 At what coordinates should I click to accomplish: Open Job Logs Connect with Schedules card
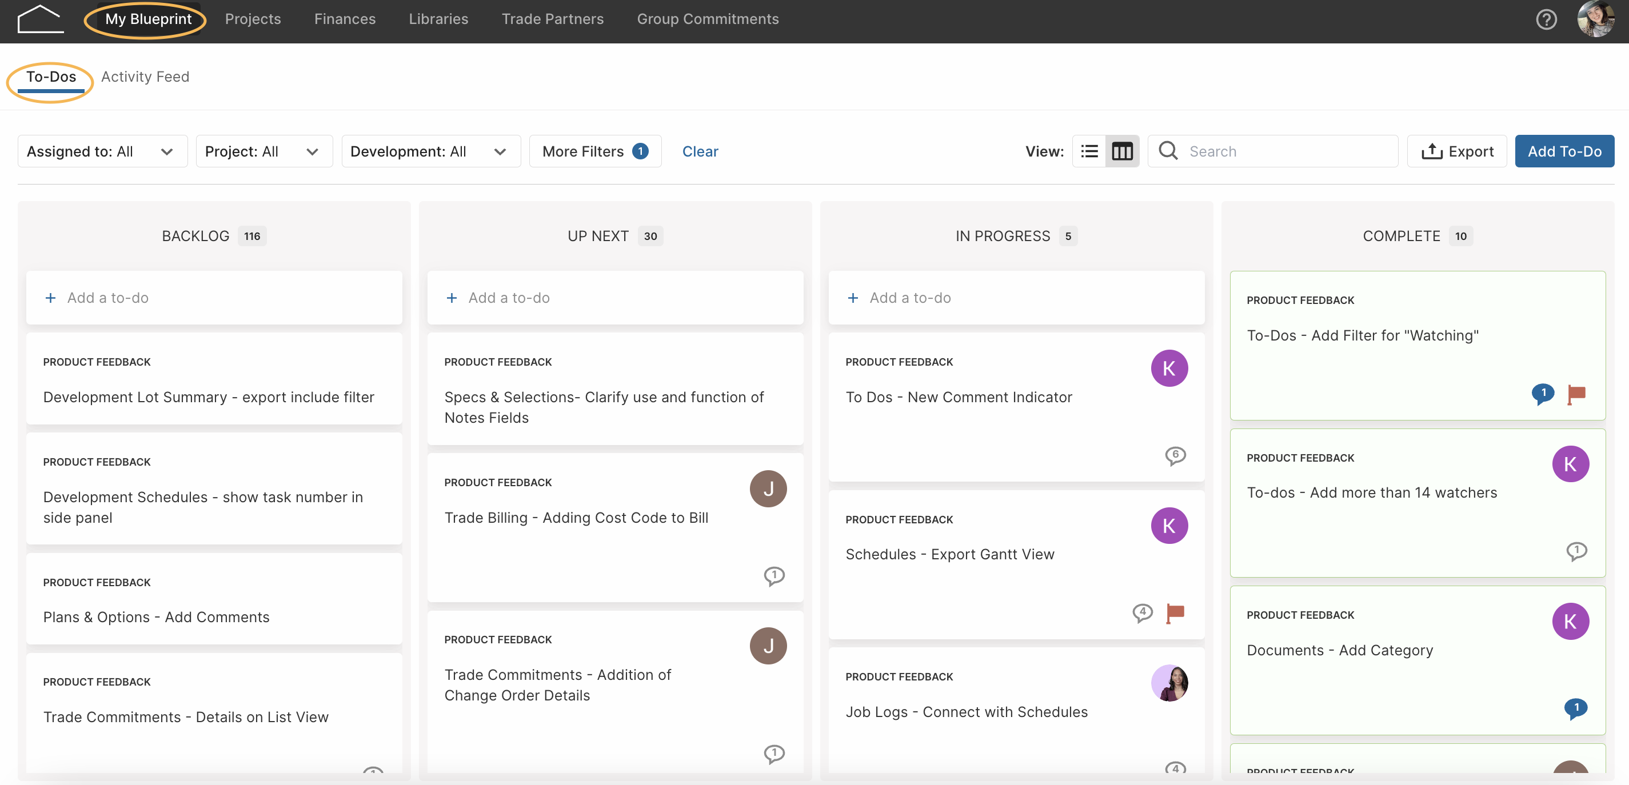[1016, 710]
